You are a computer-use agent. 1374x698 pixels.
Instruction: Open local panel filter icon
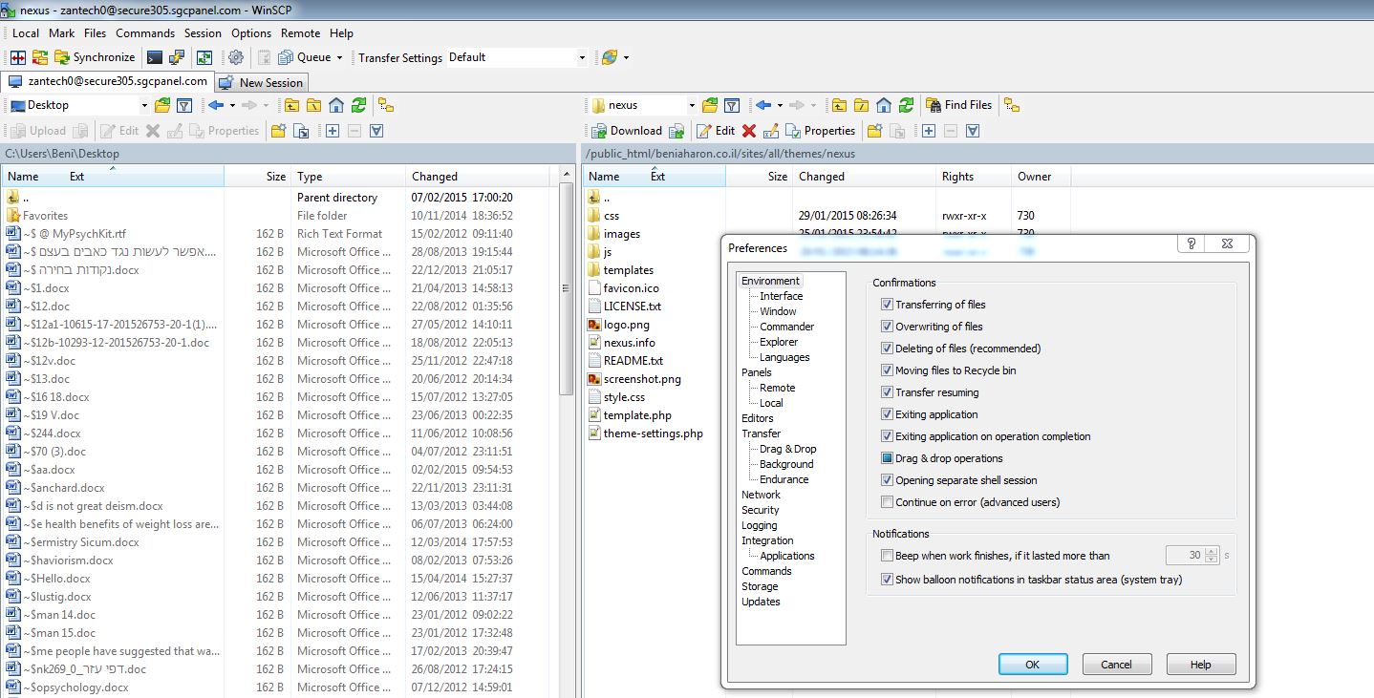pos(185,105)
